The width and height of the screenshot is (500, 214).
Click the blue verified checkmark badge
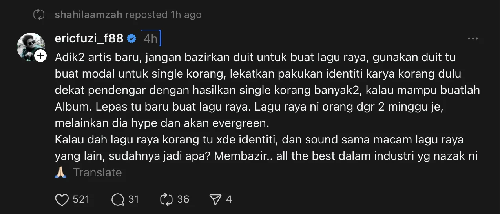pyautogui.click(x=132, y=38)
